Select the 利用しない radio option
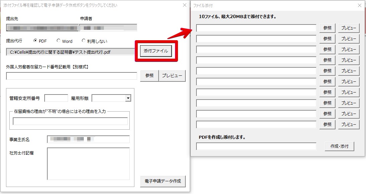Viewport: 366px width, 194px height. (x=83, y=41)
